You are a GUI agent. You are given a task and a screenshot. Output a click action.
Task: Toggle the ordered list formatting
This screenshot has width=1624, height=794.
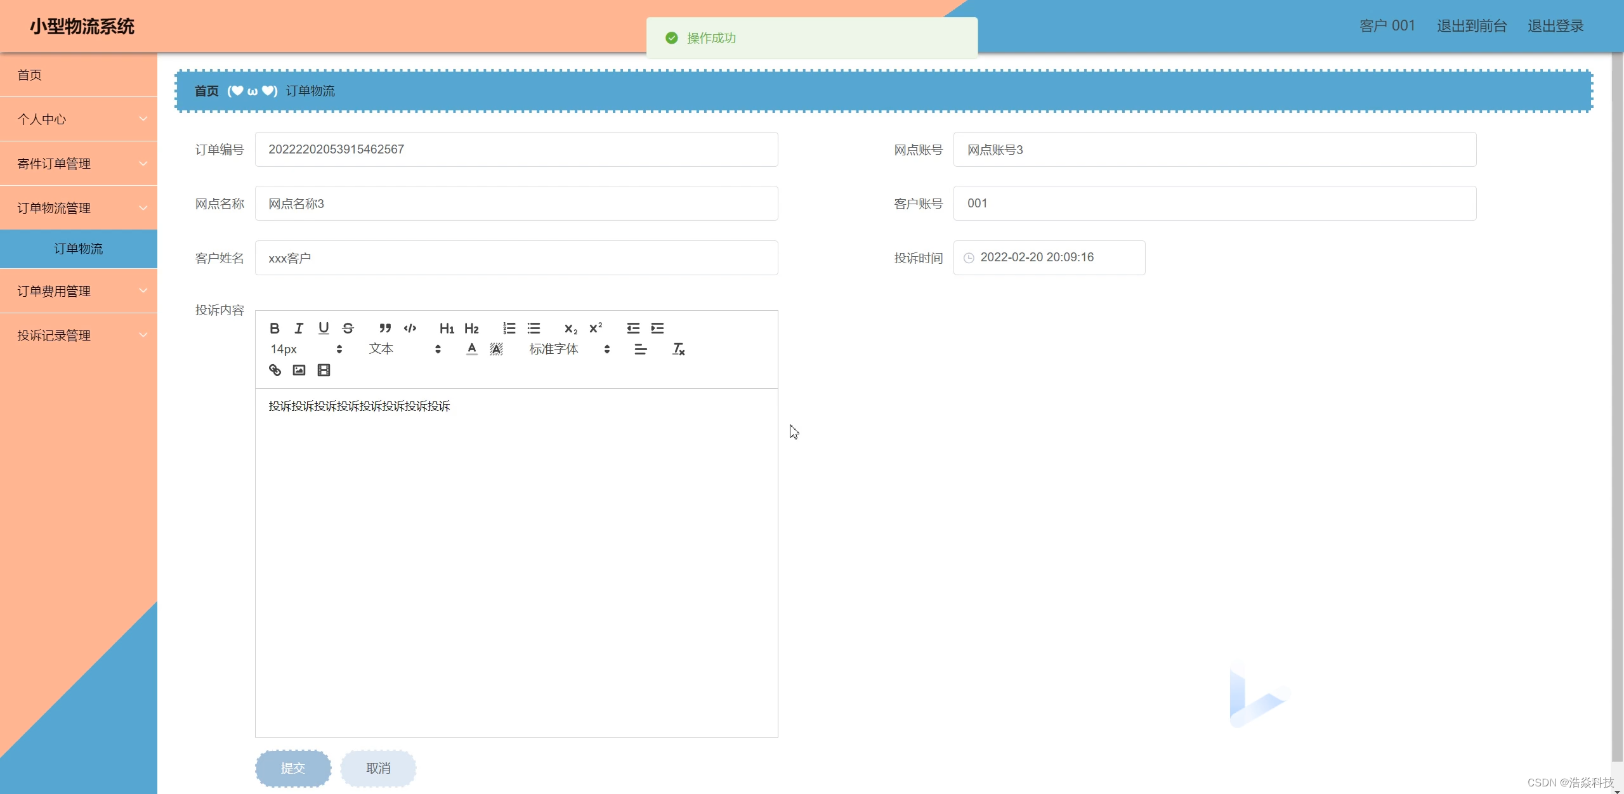tap(509, 328)
